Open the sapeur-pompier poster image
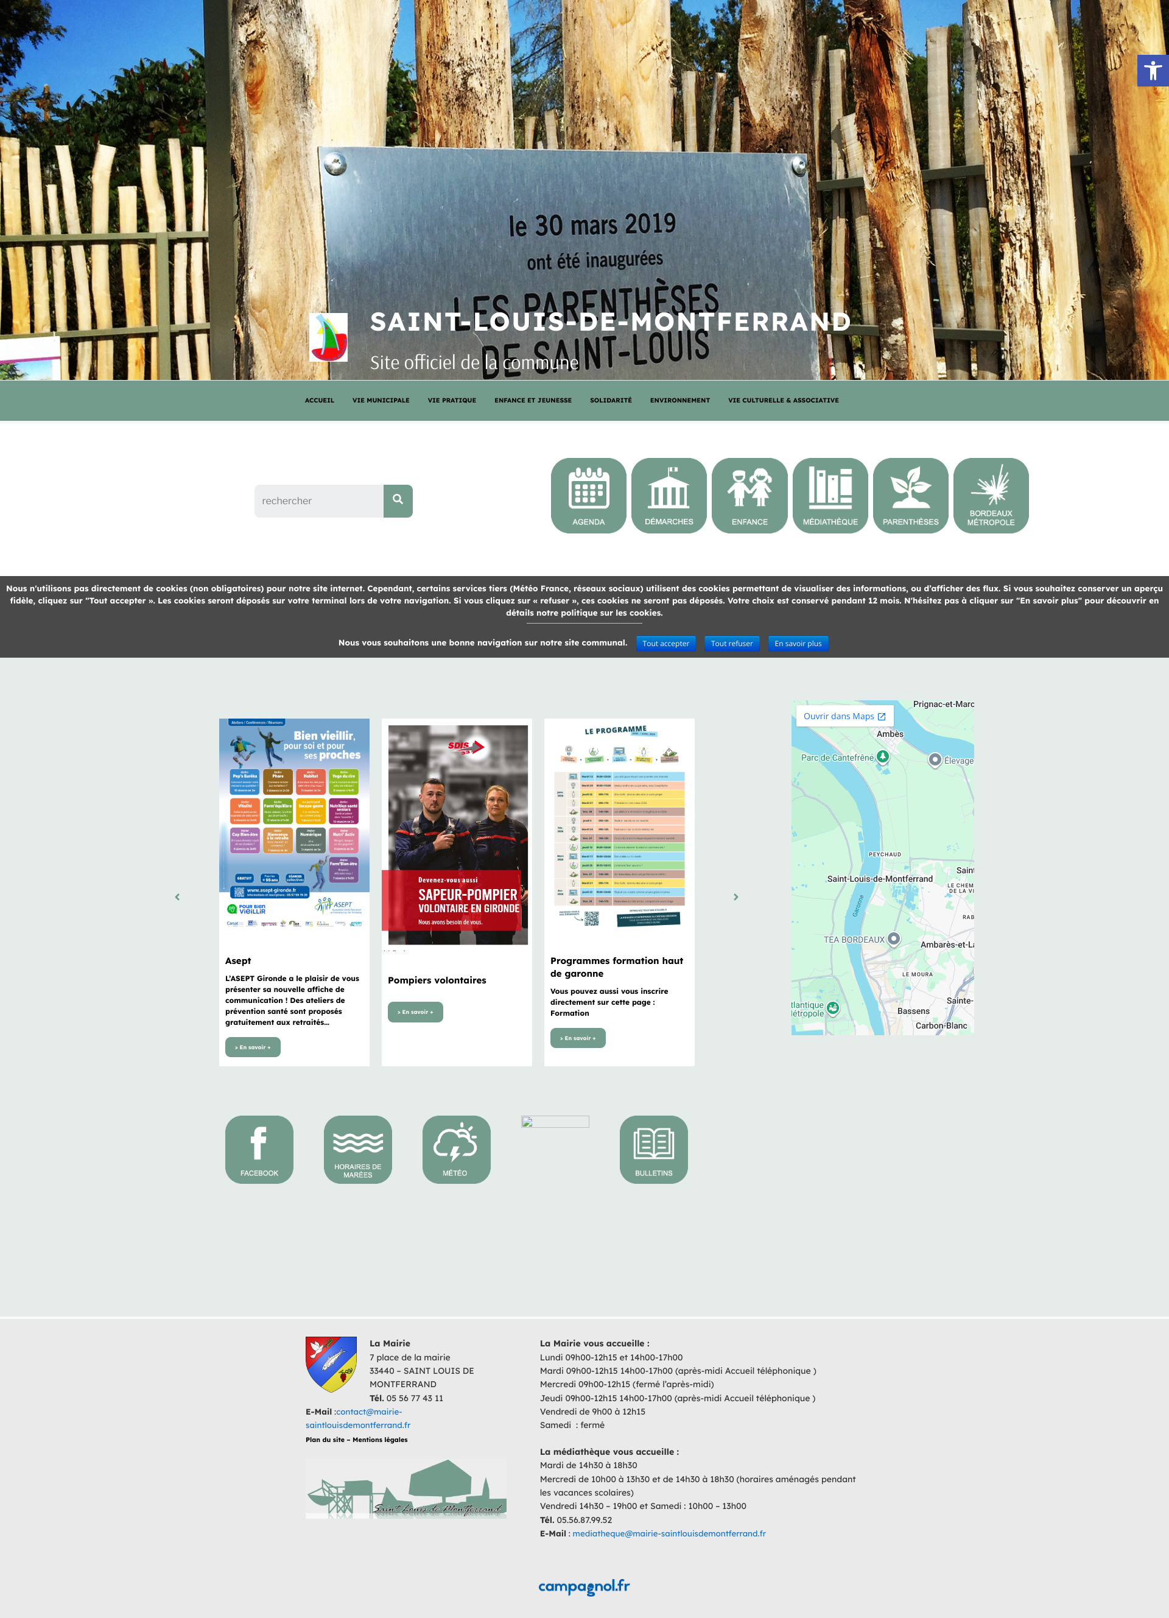 click(x=458, y=835)
